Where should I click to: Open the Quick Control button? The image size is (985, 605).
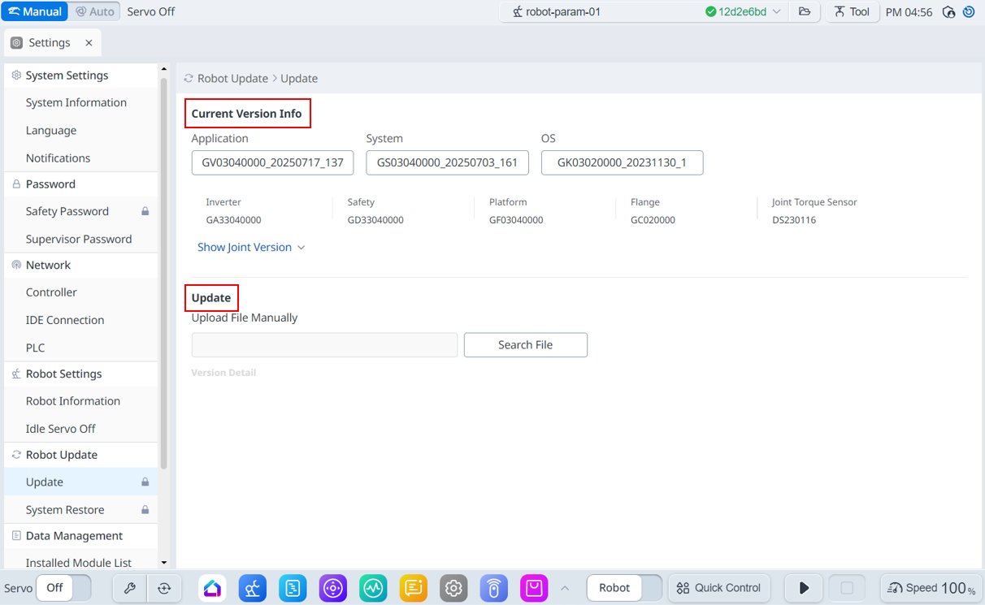tap(718, 588)
